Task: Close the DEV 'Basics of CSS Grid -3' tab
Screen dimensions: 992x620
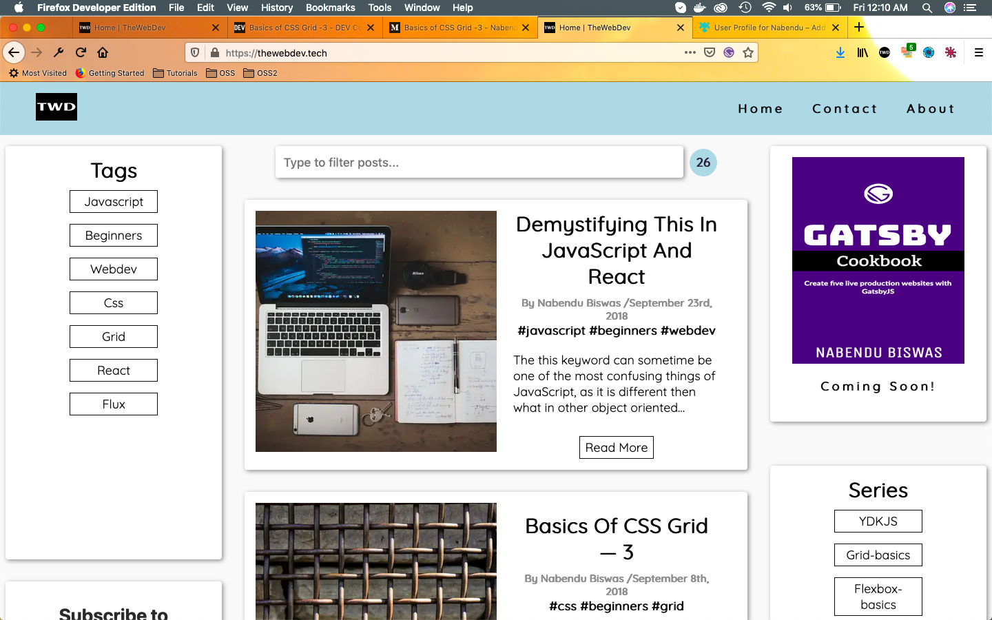Action: point(371,28)
